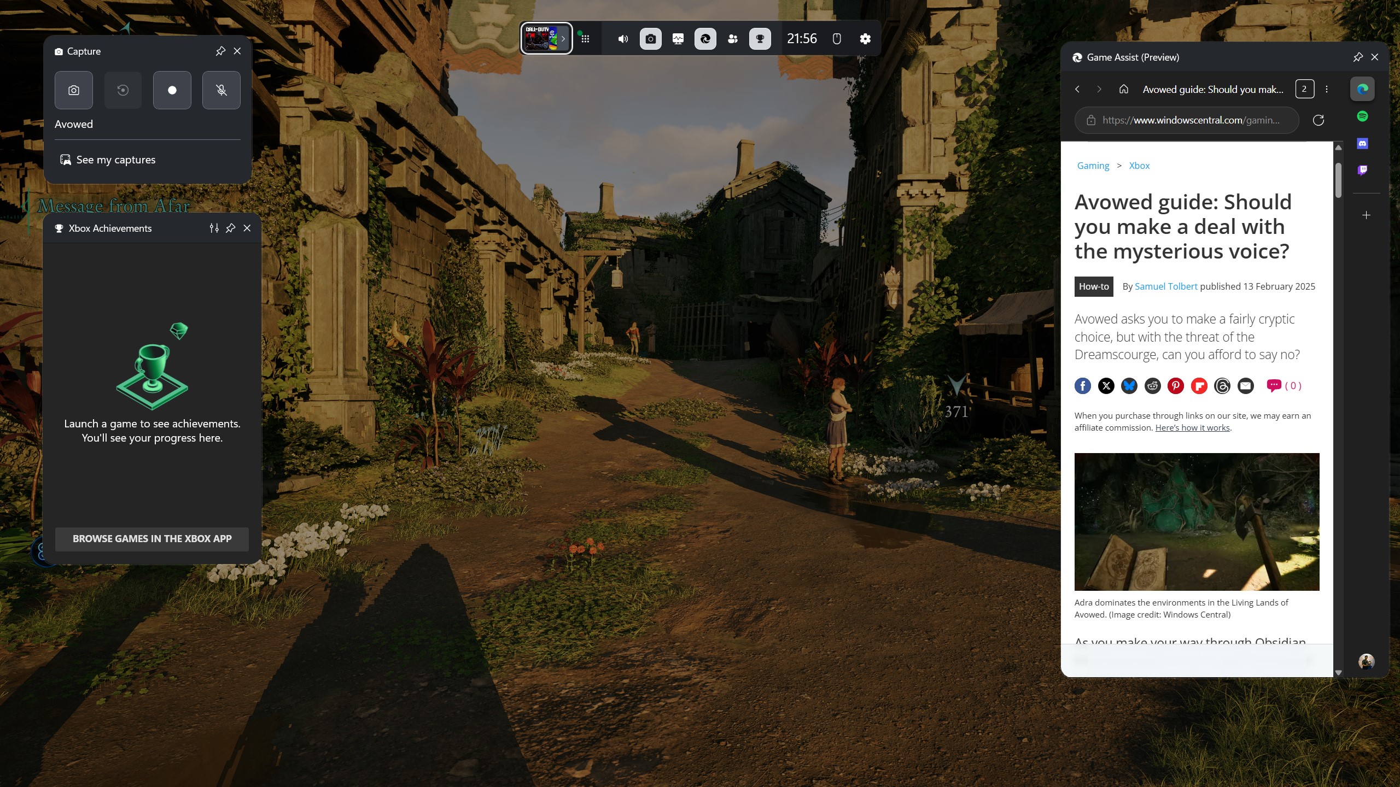Toggle the microphone mute icon
This screenshot has width=1400, height=787.
tap(220, 90)
